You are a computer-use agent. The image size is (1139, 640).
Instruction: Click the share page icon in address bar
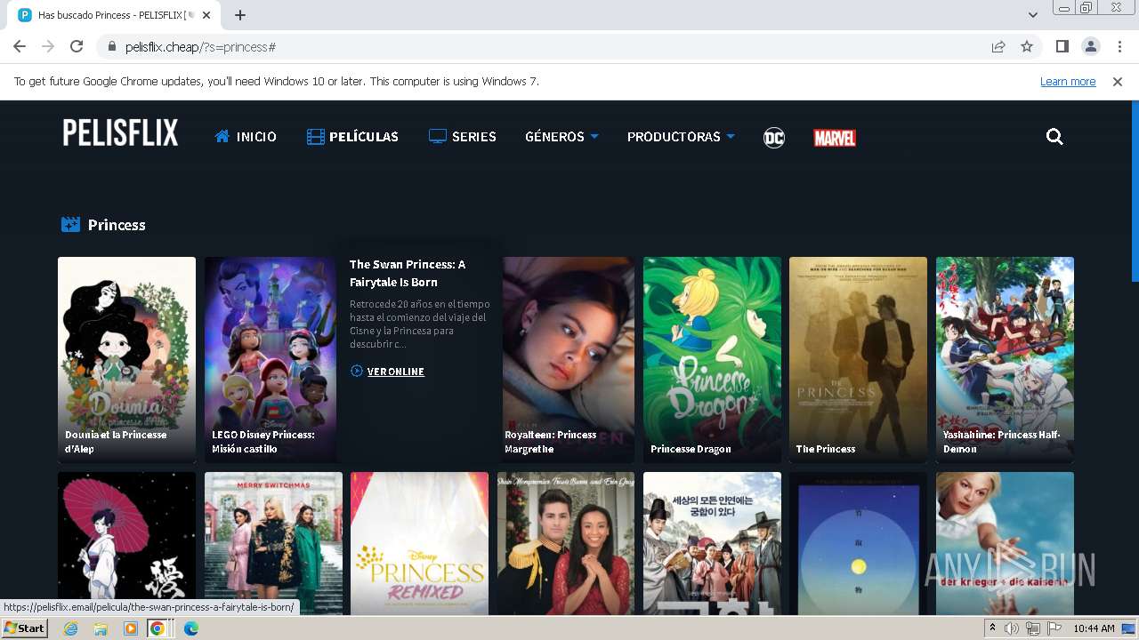(998, 46)
